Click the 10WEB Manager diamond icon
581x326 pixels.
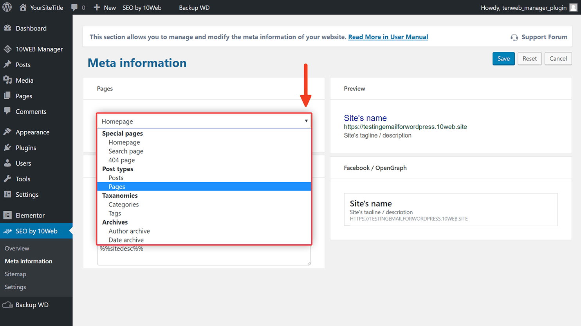point(7,49)
